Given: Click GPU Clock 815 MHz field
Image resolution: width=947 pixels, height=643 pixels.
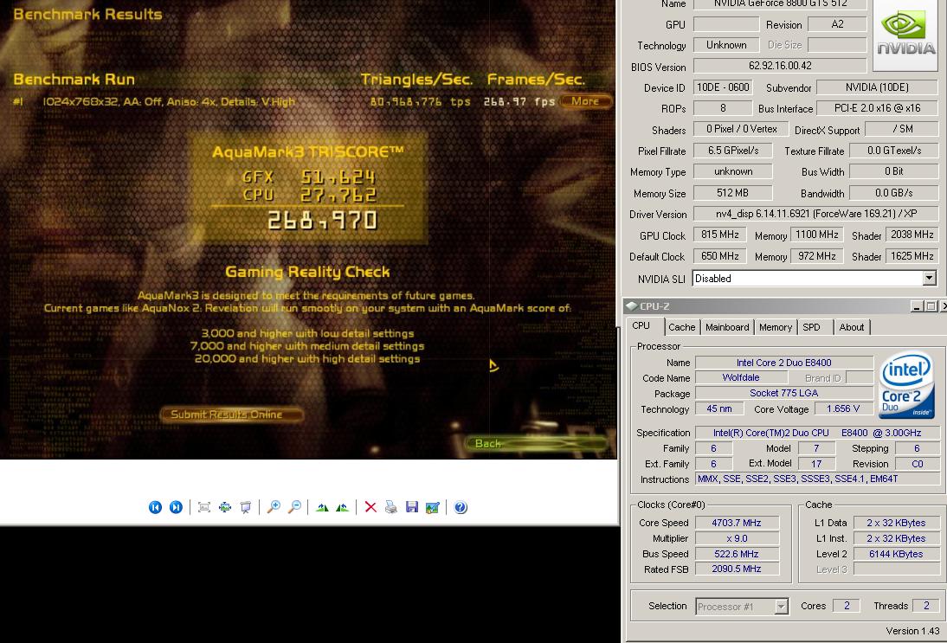Looking at the screenshot, I should point(720,235).
